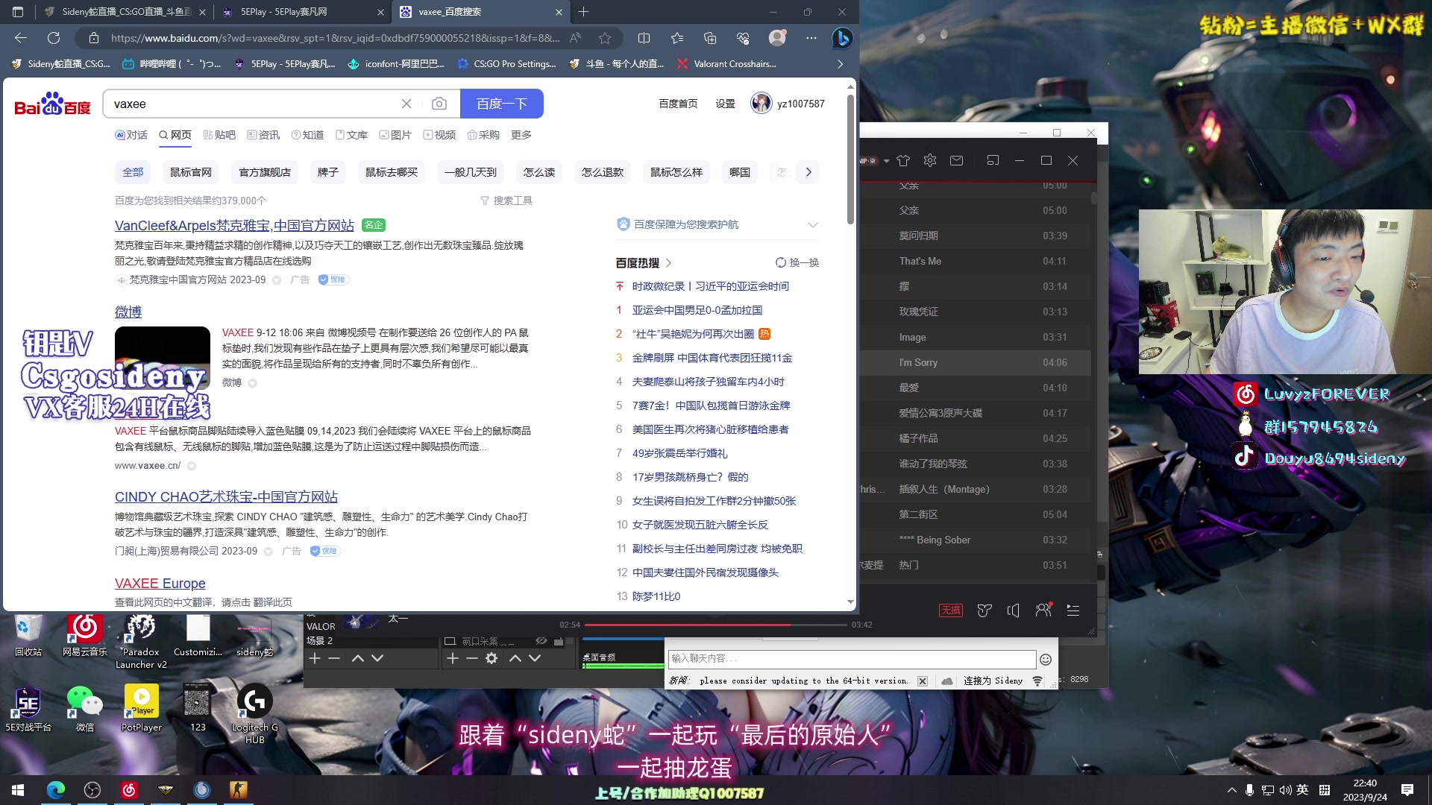Click the lossless quality badge in NetEase player
The width and height of the screenshot is (1432, 805).
[x=950, y=610]
